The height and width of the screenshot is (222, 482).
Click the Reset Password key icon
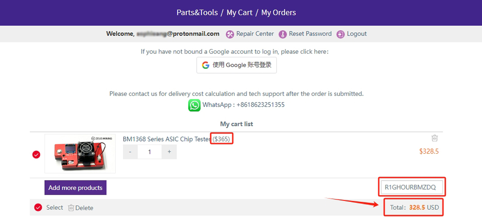283,34
